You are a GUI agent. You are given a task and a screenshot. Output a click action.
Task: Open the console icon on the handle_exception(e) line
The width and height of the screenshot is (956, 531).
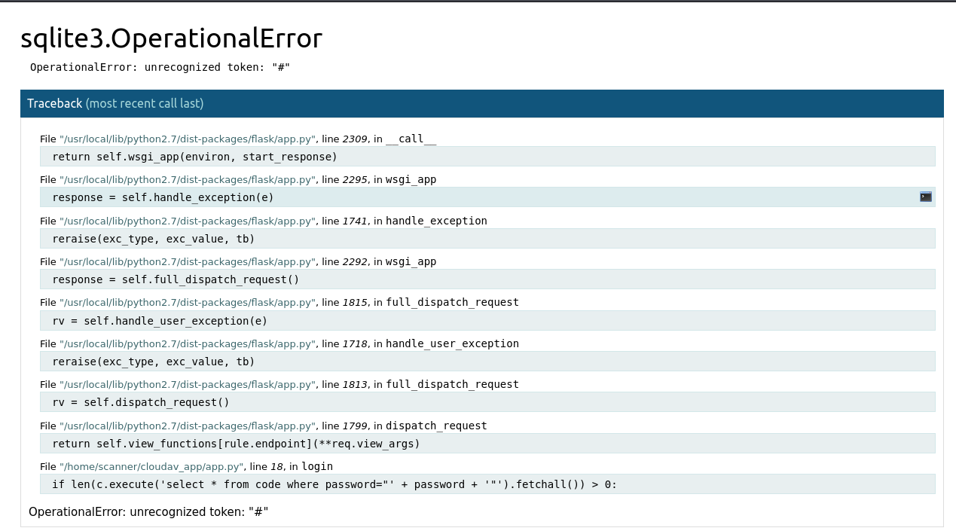click(x=926, y=197)
